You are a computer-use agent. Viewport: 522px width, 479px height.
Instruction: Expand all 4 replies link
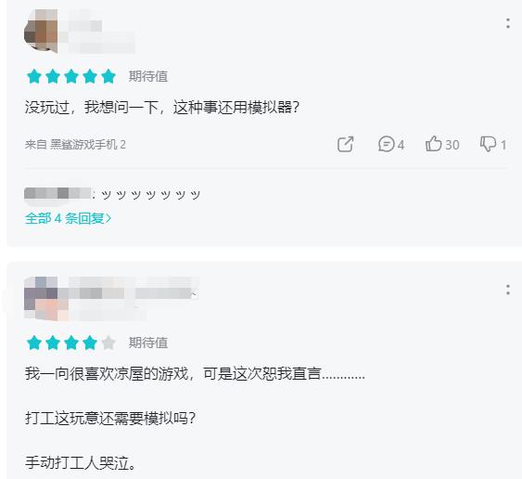(x=68, y=218)
